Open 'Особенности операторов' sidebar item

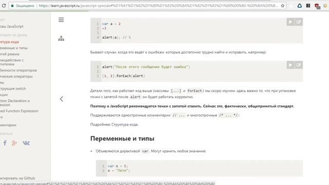(x=19, y=70)
